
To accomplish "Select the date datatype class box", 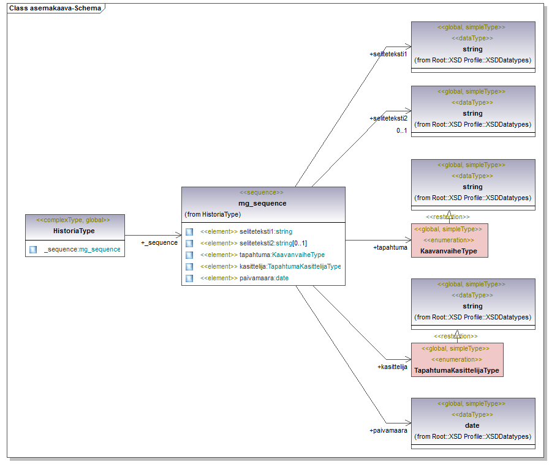I will click(x=472, y=423).
